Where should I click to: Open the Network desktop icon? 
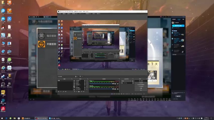pos(3,52)
